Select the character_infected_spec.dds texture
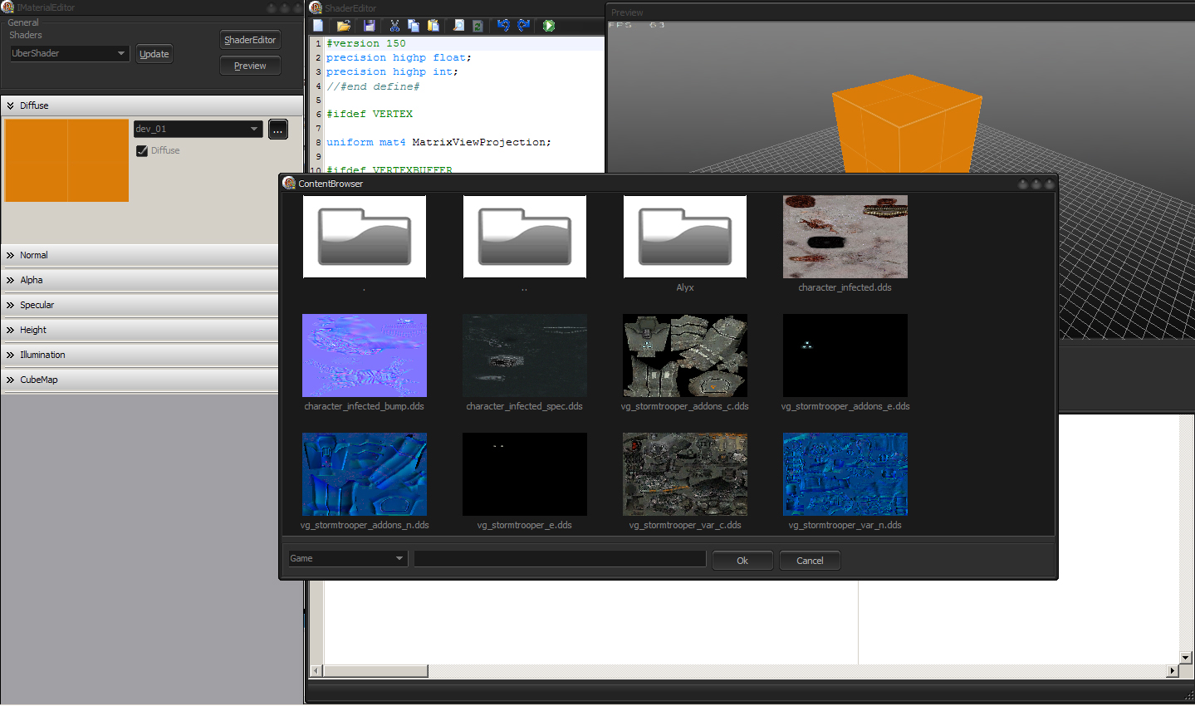 pos(525,355)
